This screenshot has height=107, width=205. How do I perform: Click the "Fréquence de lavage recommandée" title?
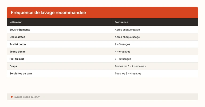point(48,13)
